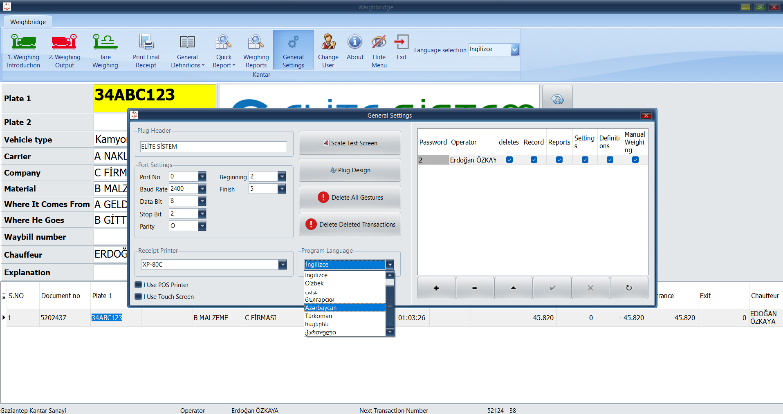This screenshot has height=414, width=783.
Task: Open the About information icon
Action: pos(354,42)
